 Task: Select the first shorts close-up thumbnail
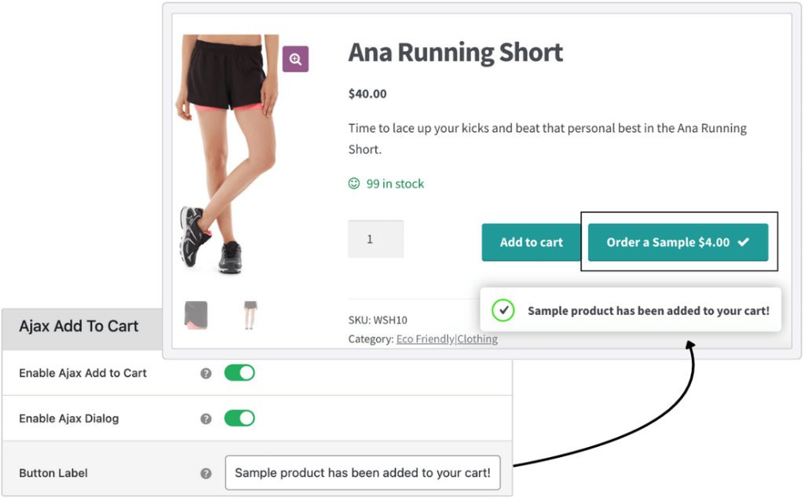click(x=196, y=315)
